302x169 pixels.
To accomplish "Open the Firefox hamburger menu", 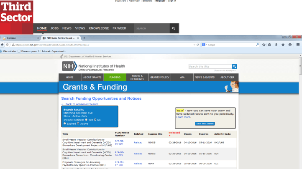I will pos(297,45).
